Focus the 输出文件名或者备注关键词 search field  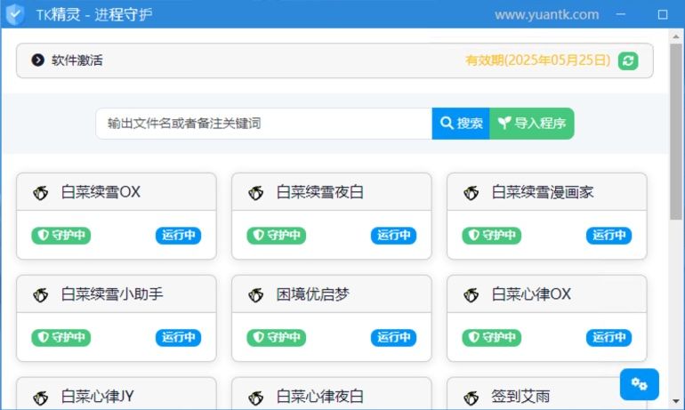[264, 124]
